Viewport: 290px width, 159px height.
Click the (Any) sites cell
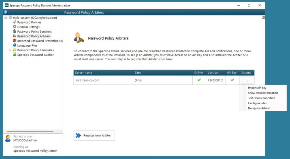coord(163,80)
